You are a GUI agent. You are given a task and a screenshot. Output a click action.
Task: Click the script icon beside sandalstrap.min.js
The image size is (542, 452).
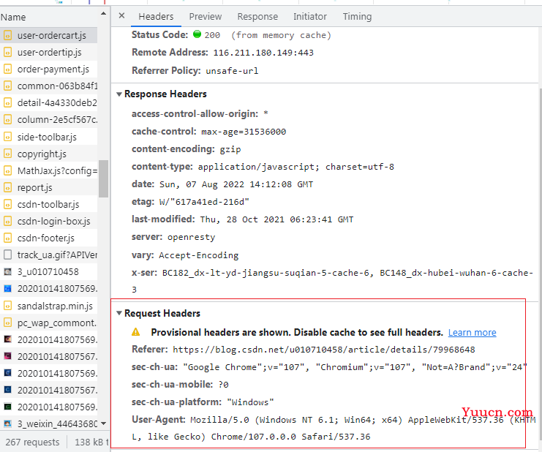tap(7, 306)
